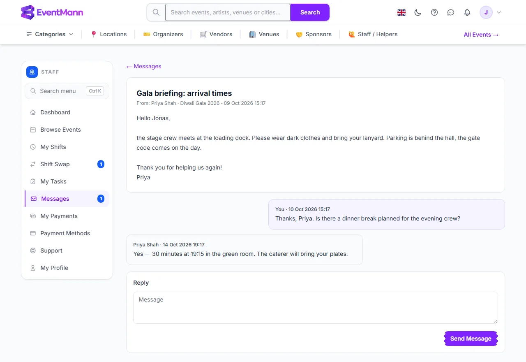This screenshot has height=362, width=526.
Task: Open Sponsors in the navigation bar
Action: point(314,34)
